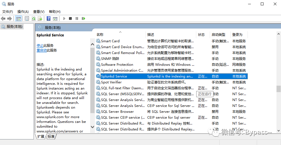Sort by the 状态 column header

(x=203, y=34)
